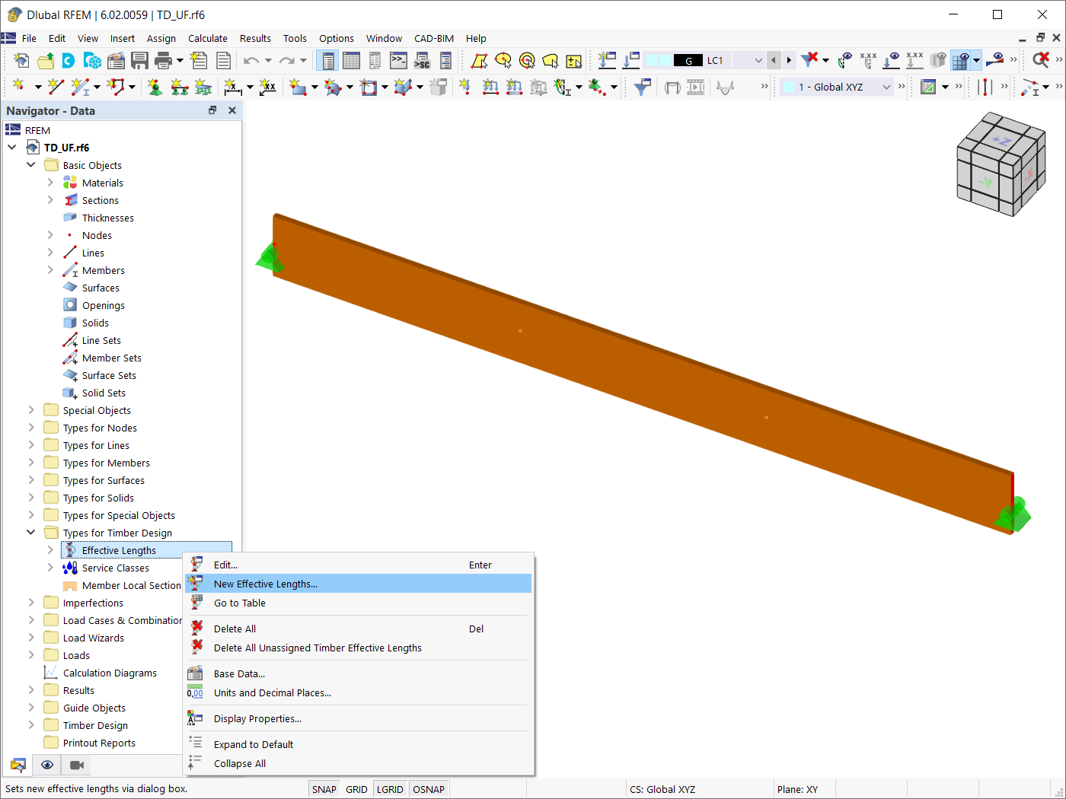Click the new opening tool icon
Image resolution: width=1066 pixels, height=799 pixels.
pos(369,87)
